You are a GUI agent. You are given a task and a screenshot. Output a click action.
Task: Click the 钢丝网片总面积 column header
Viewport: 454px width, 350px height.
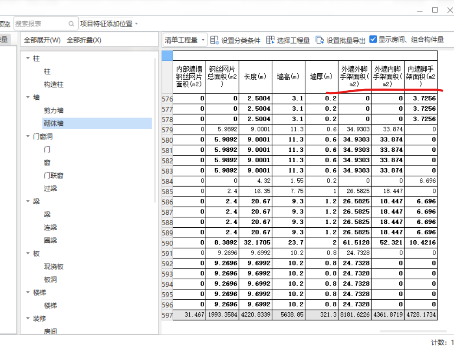(222, 77)
